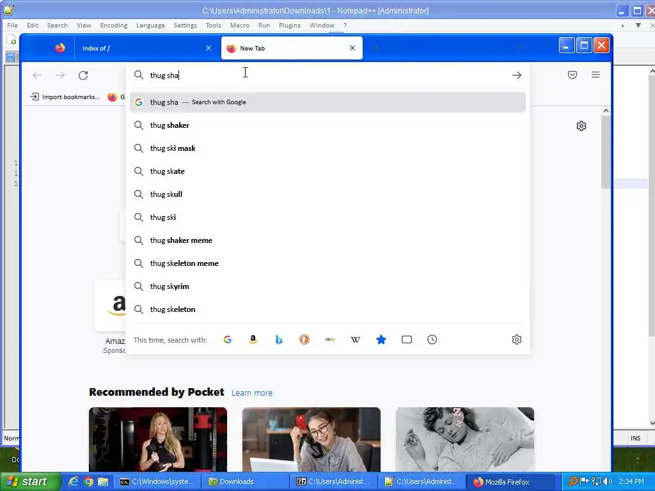Click Notepad++ new document toolbar icon
655x491 pixels.
click(x=12, y=40)
